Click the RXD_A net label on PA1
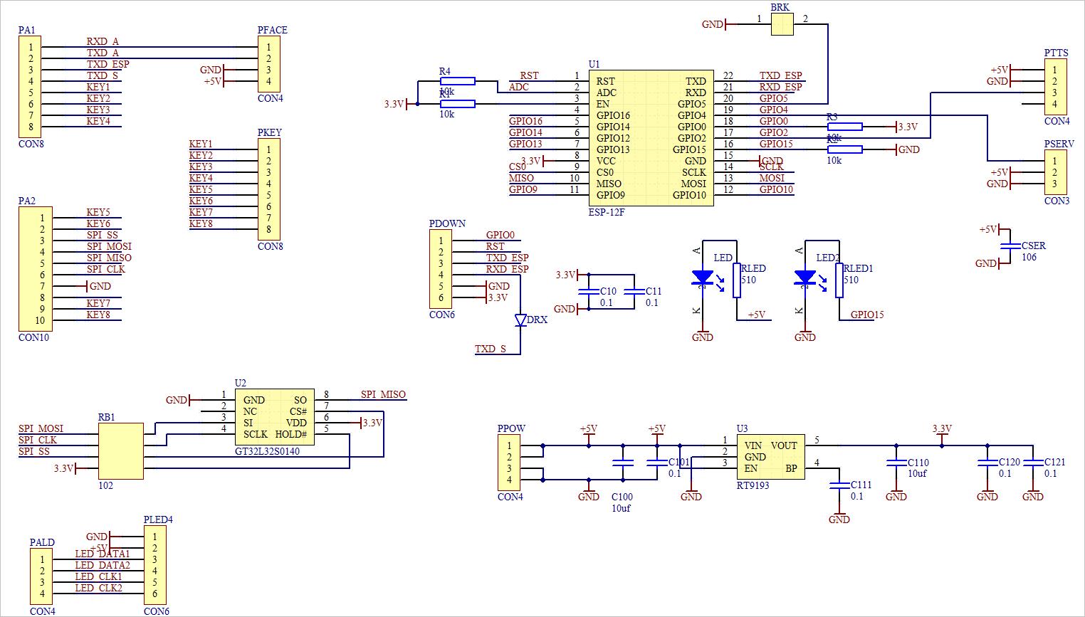This screenshot has height=617, width=1085. pyautogui.click(x=103, y=41)
